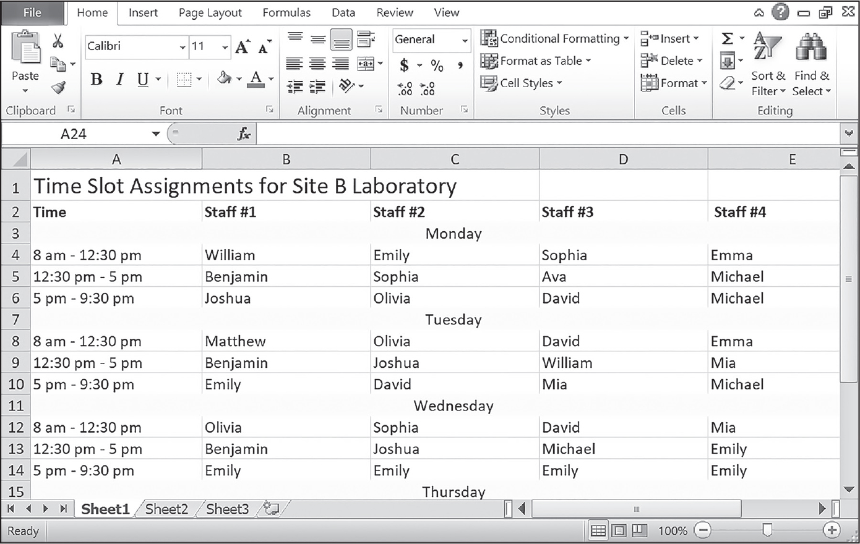Open the Name Box dropdown arrow
This screenshot has height=544, width=860.
click(155, 134)
